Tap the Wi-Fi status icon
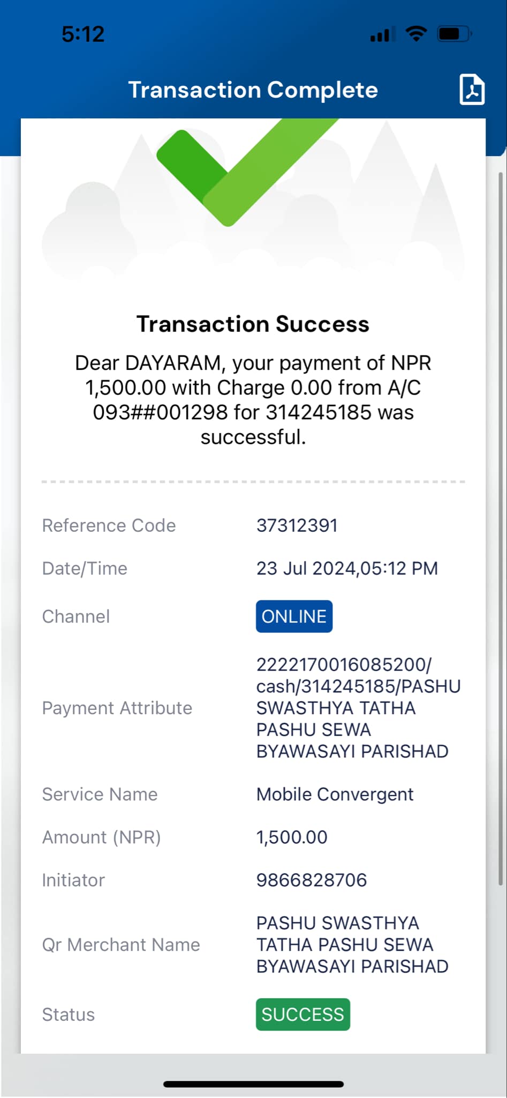This screenshot has height=1098, width=507. point(416,34)
